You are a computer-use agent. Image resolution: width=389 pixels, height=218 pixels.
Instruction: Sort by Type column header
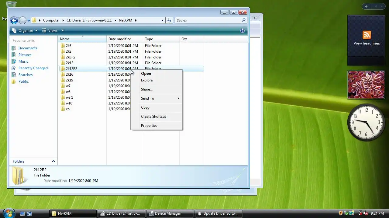161,39
